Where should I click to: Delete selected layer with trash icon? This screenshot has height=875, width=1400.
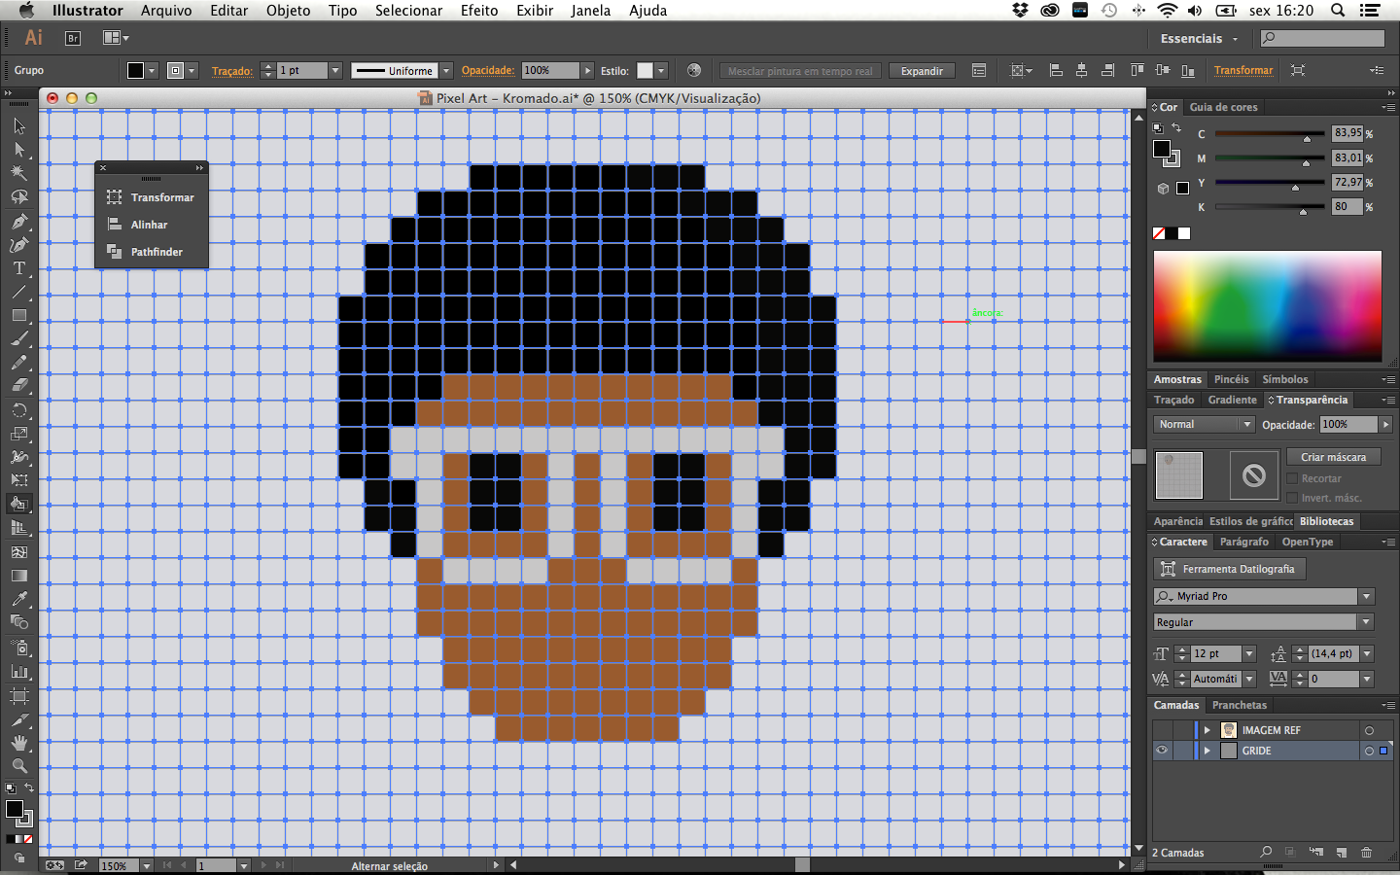1367,853
